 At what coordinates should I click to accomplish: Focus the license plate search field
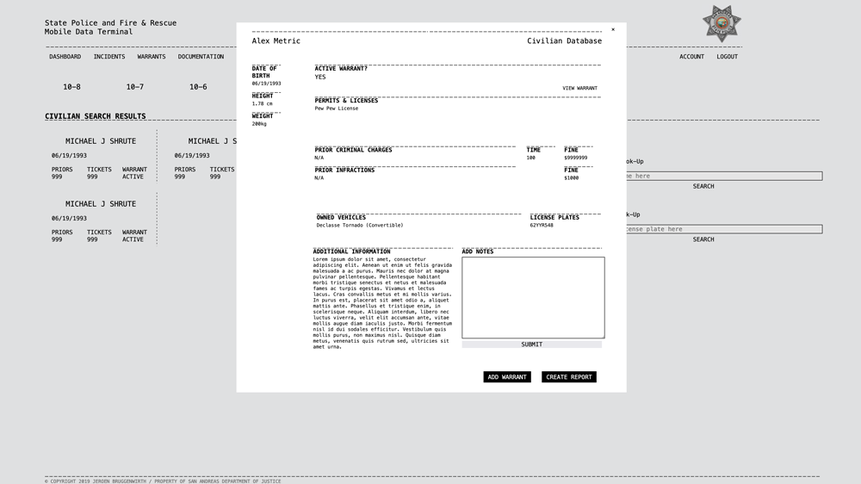[723, 230]
